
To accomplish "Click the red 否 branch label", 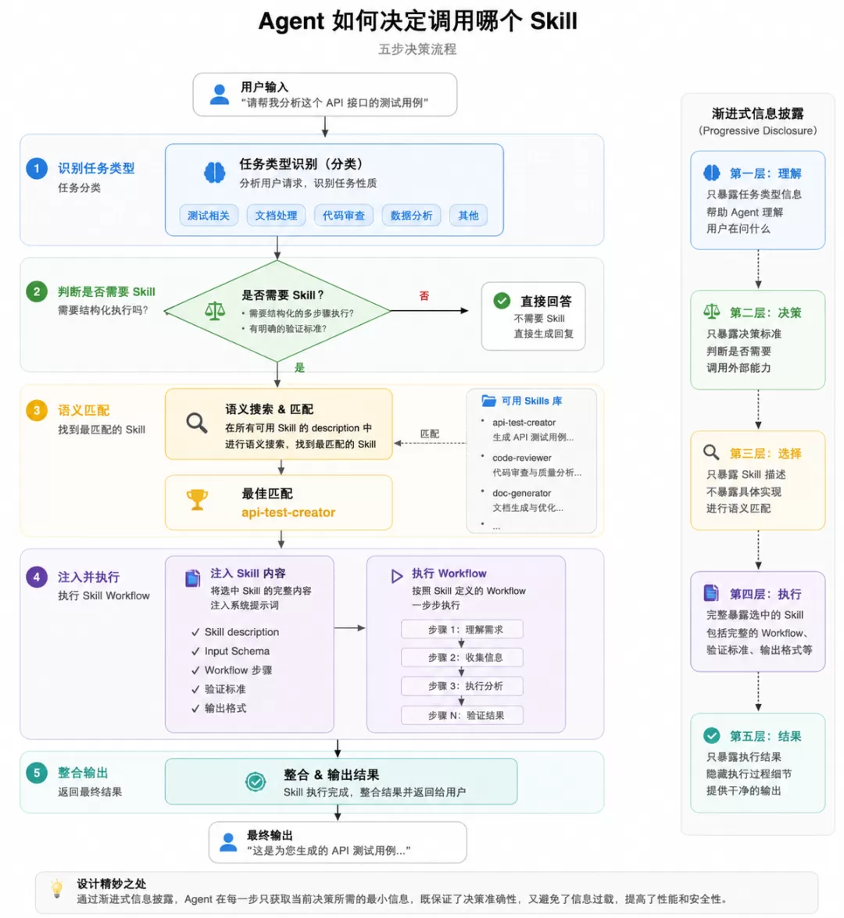I will 424,295.
